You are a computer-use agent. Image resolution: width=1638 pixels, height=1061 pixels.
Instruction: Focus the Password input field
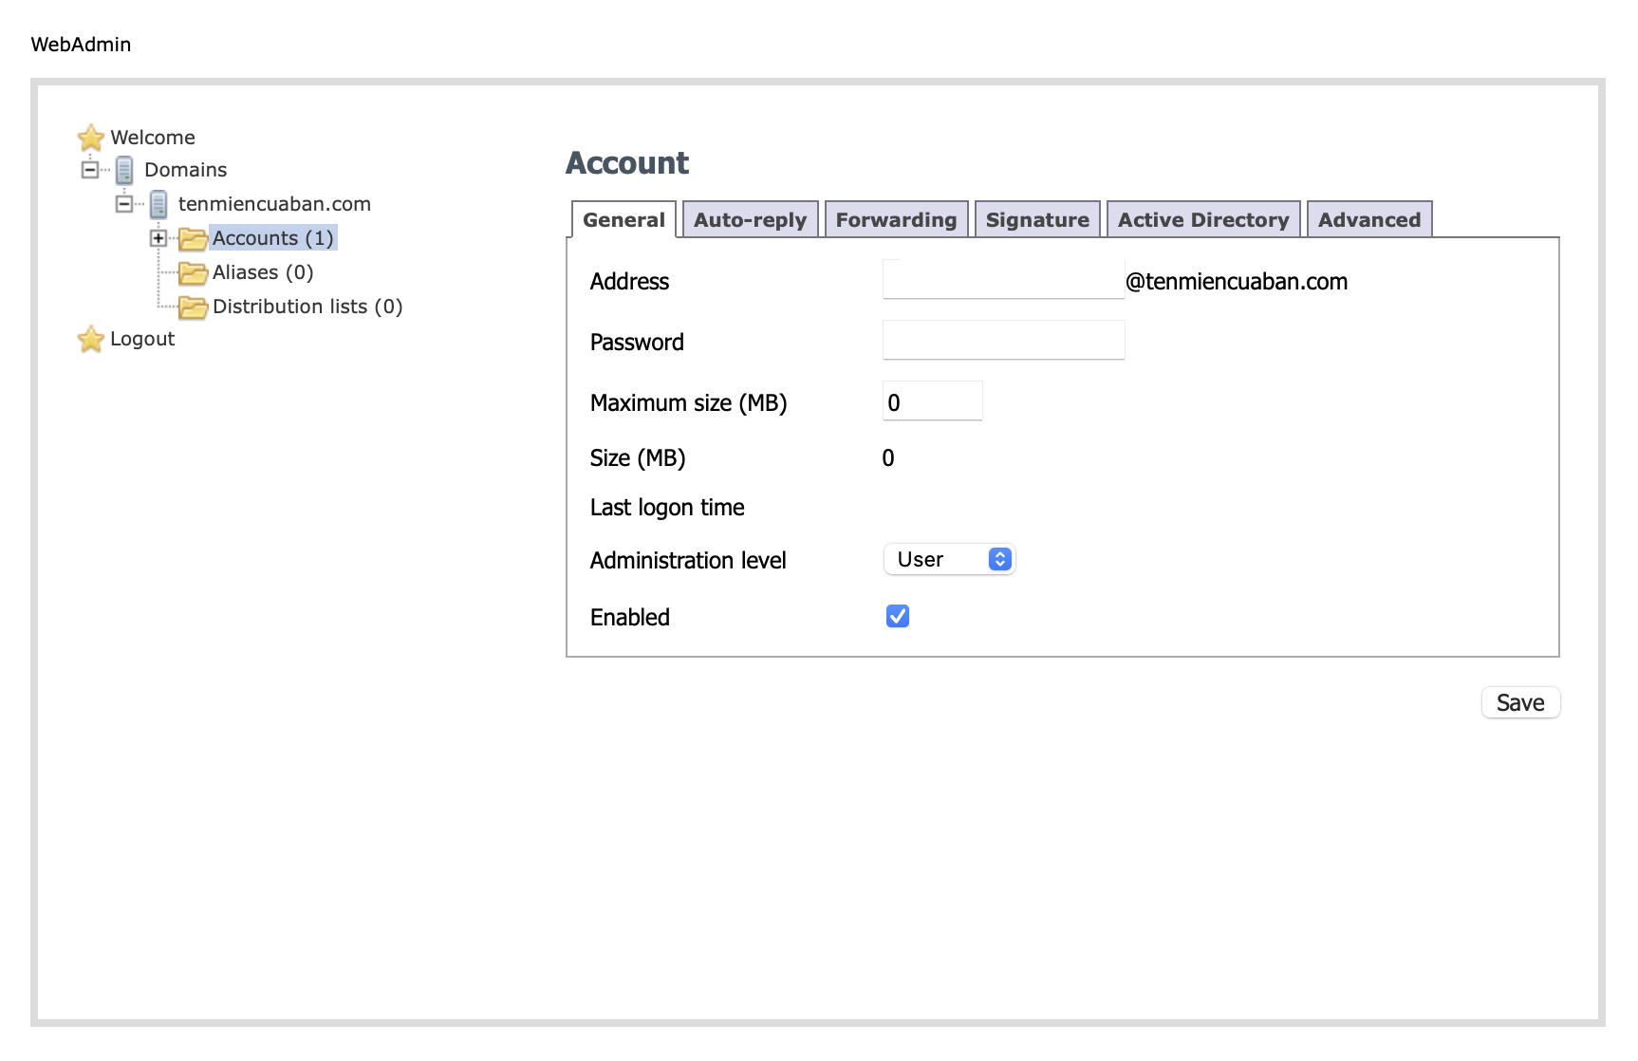(1003, 340)
